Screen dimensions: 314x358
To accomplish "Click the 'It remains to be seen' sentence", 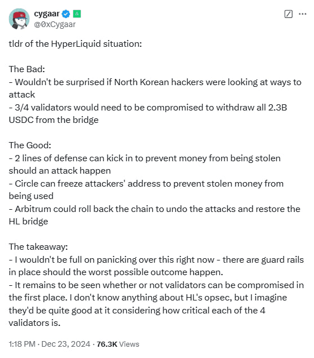I will coord(156,304).
